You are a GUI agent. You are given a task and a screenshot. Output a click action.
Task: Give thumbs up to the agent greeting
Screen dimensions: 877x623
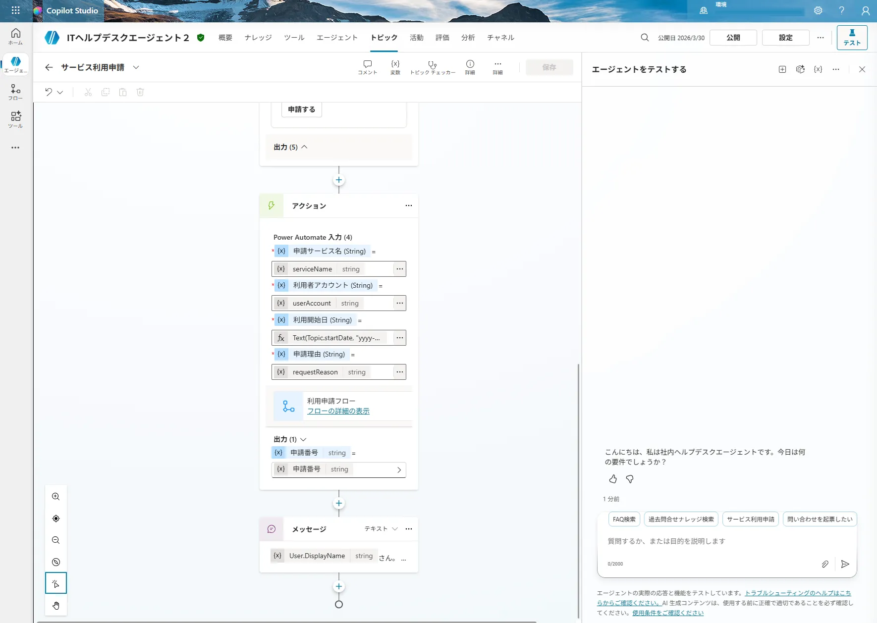click(612, 479)
